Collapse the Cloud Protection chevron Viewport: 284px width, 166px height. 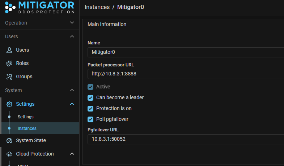point(72,154)
